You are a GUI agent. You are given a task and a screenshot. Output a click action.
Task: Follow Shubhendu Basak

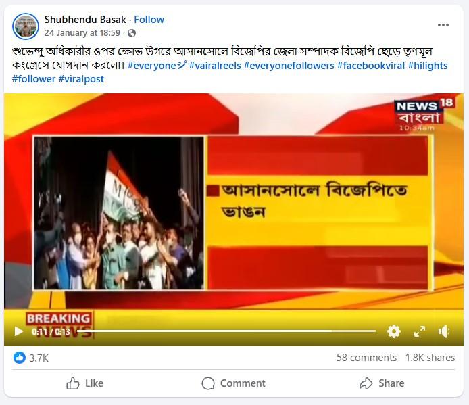[149, 20]
